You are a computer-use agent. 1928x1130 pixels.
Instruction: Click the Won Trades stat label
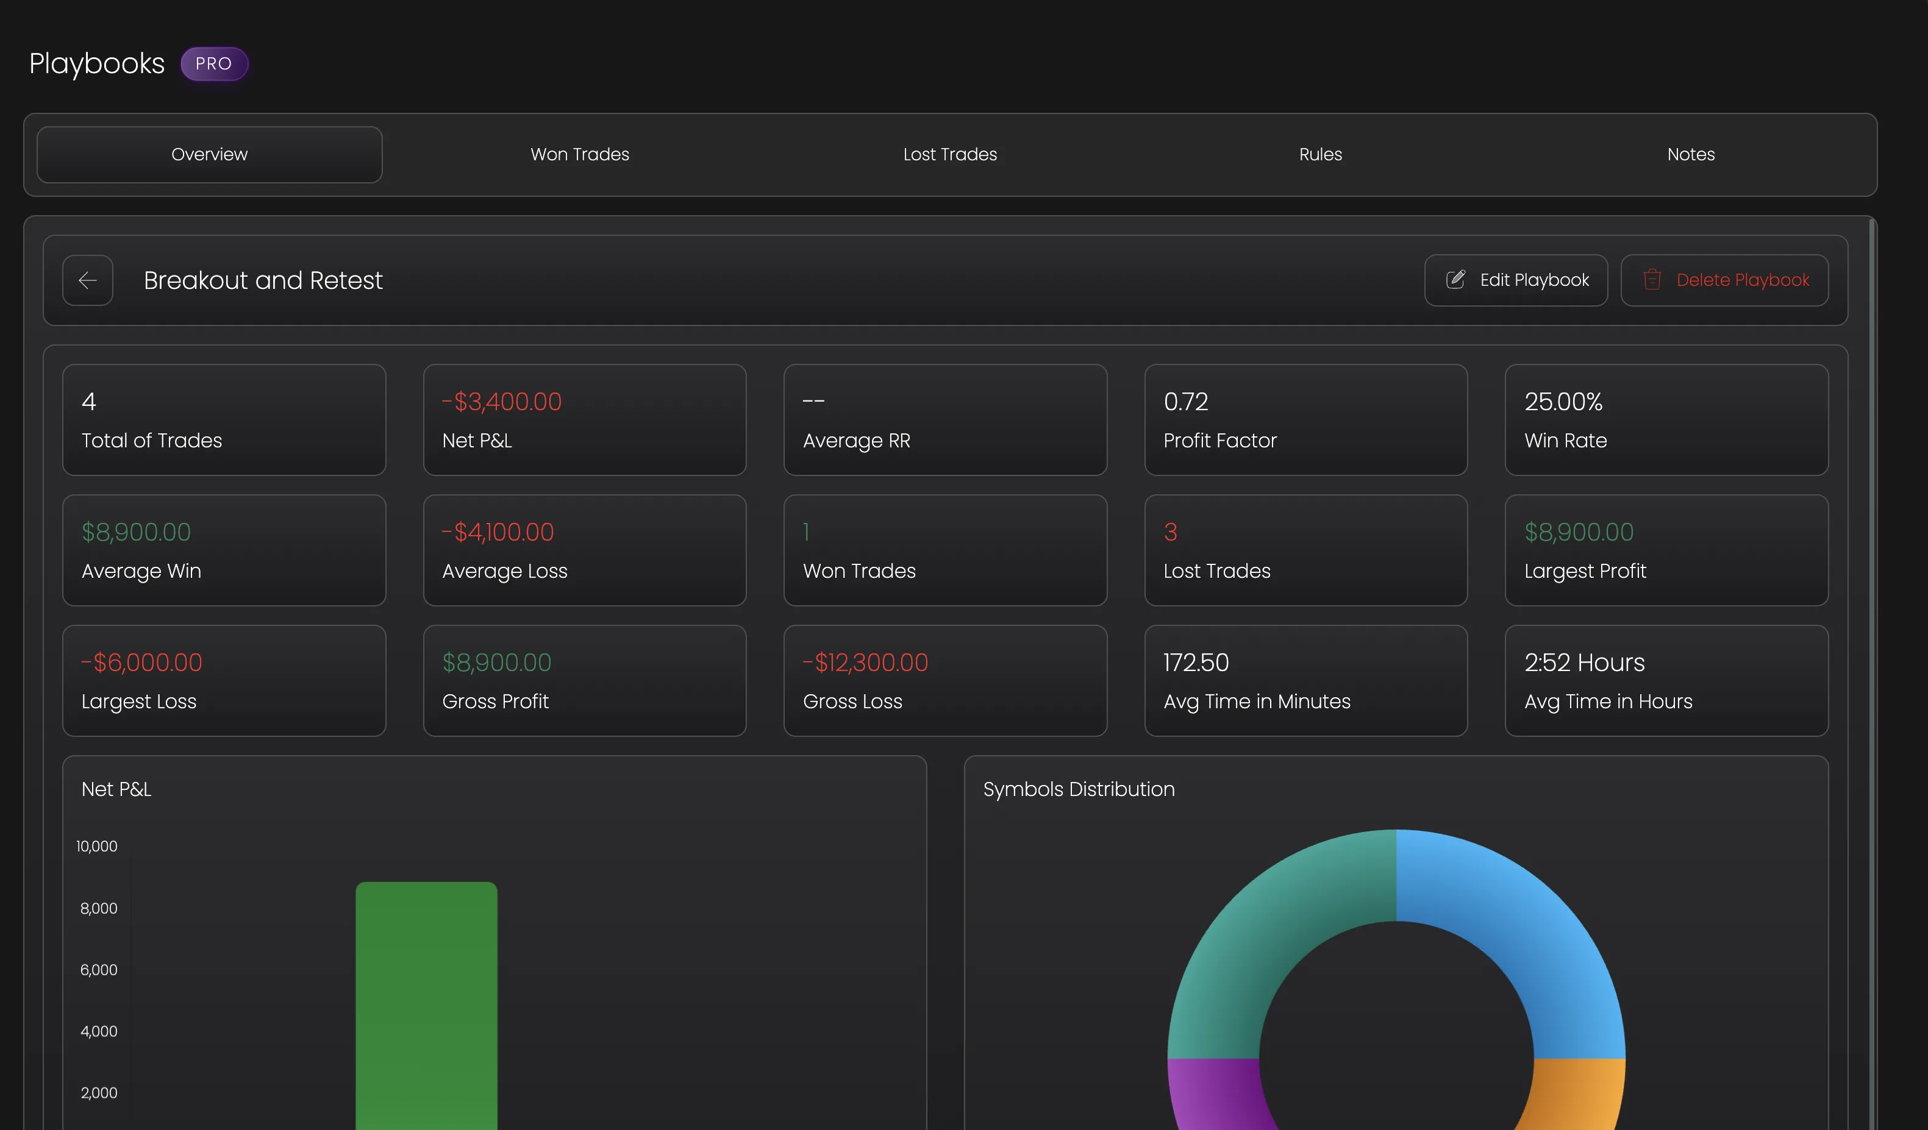pyautogui.click(x=859, y=571)
